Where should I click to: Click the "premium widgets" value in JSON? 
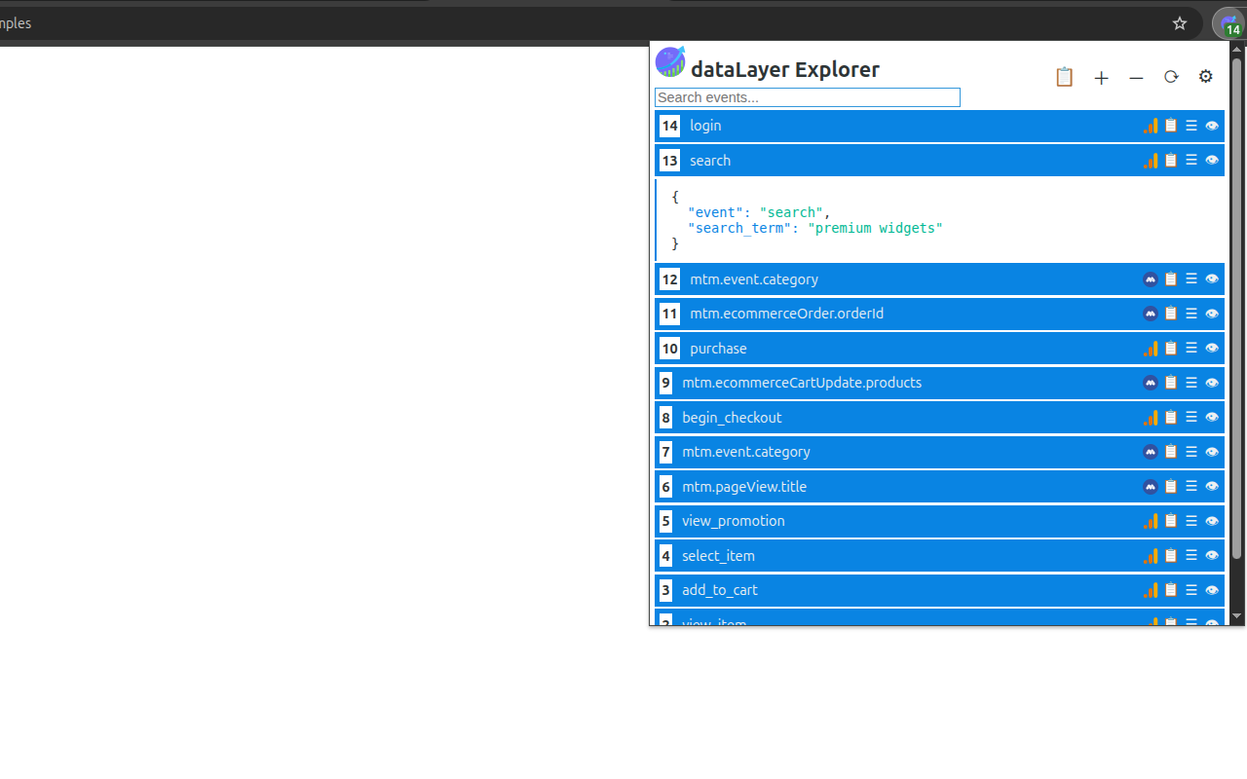click(875, 228)
